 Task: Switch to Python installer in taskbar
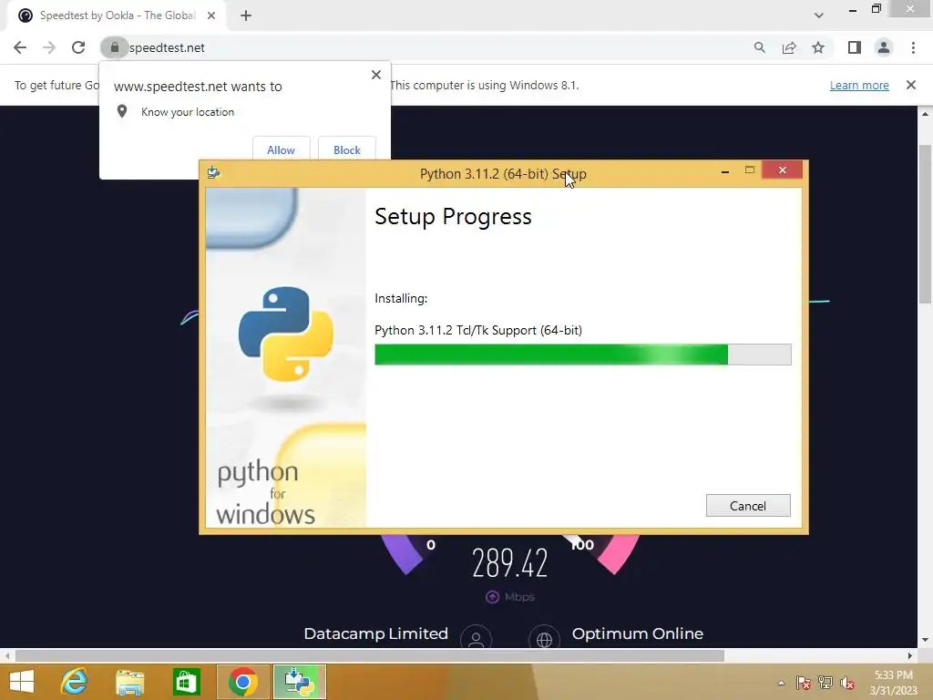299,682
